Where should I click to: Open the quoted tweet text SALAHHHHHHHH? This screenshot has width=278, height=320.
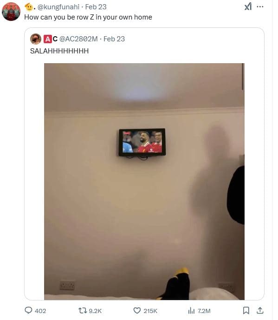59,51
